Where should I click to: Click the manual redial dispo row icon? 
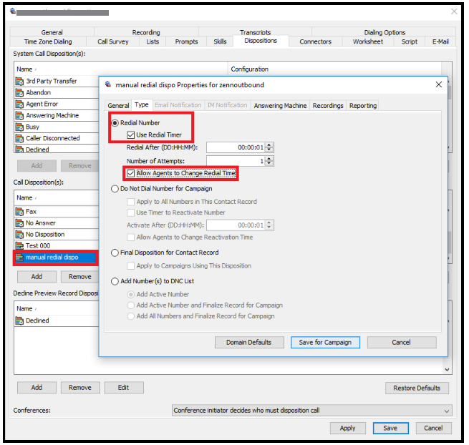click(19, 258)
